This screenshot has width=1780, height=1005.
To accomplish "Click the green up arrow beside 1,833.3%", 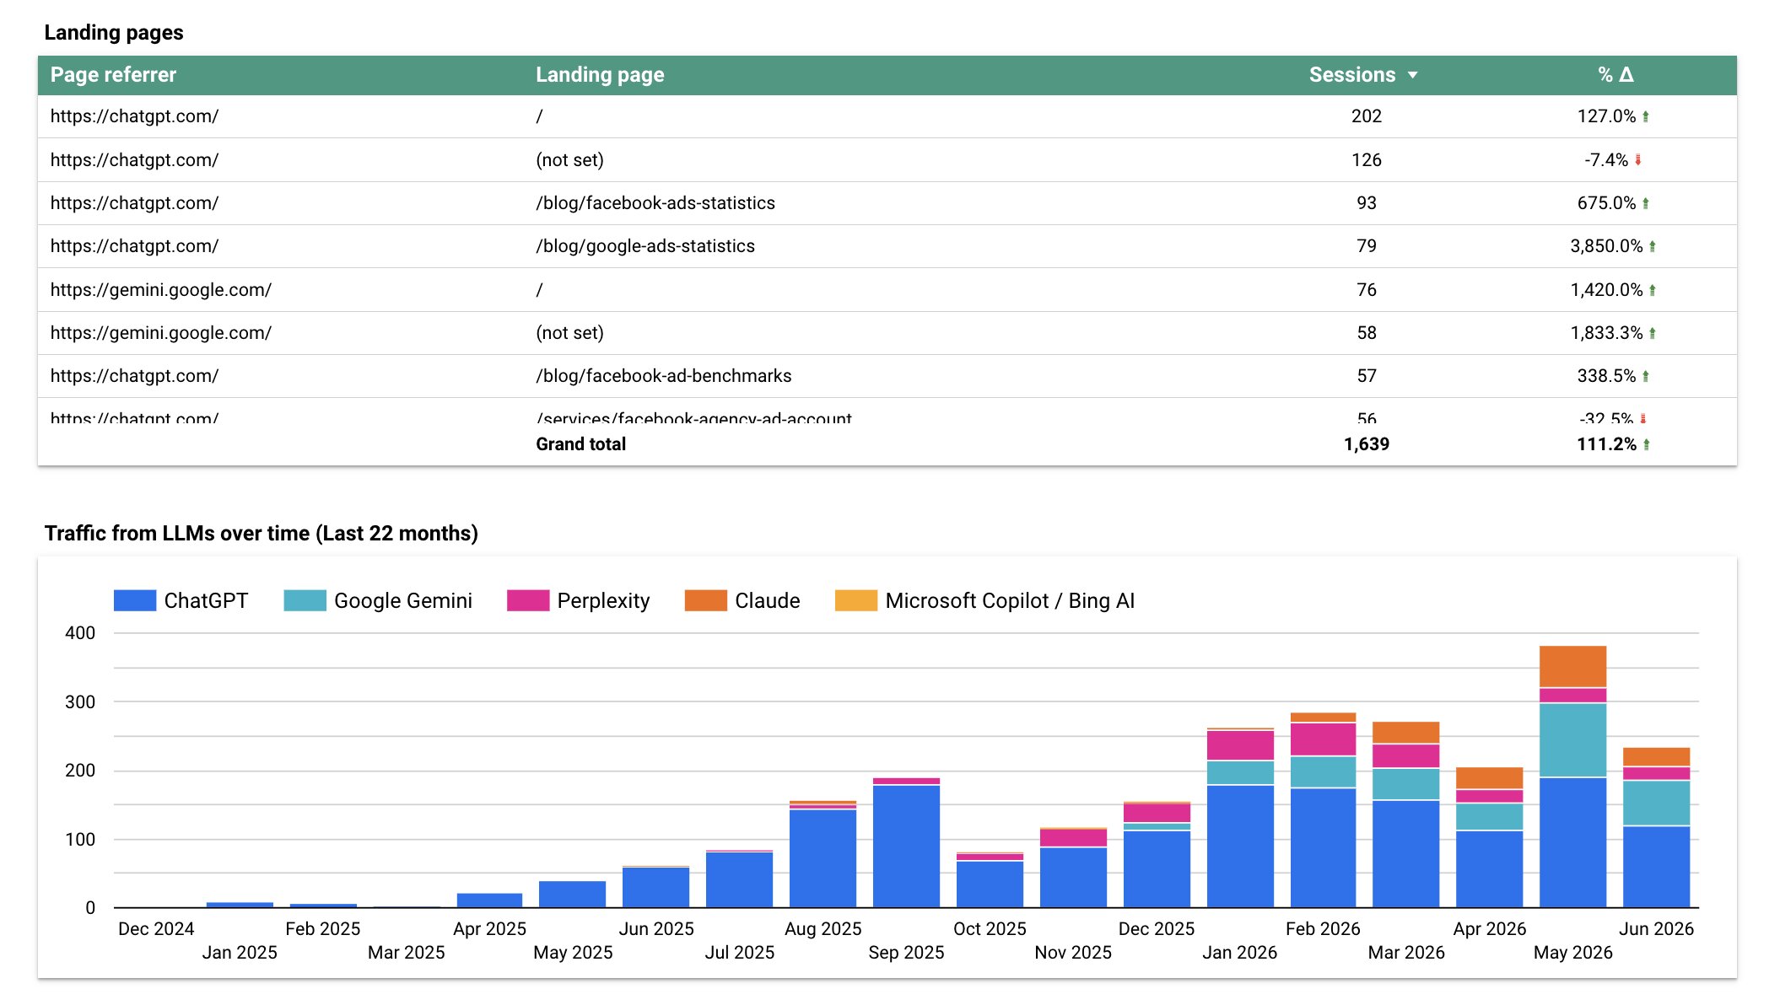I will 1653,333.
